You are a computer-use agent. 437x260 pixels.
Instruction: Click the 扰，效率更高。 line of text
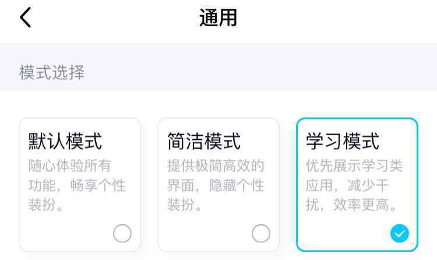[x=351, y=205]
